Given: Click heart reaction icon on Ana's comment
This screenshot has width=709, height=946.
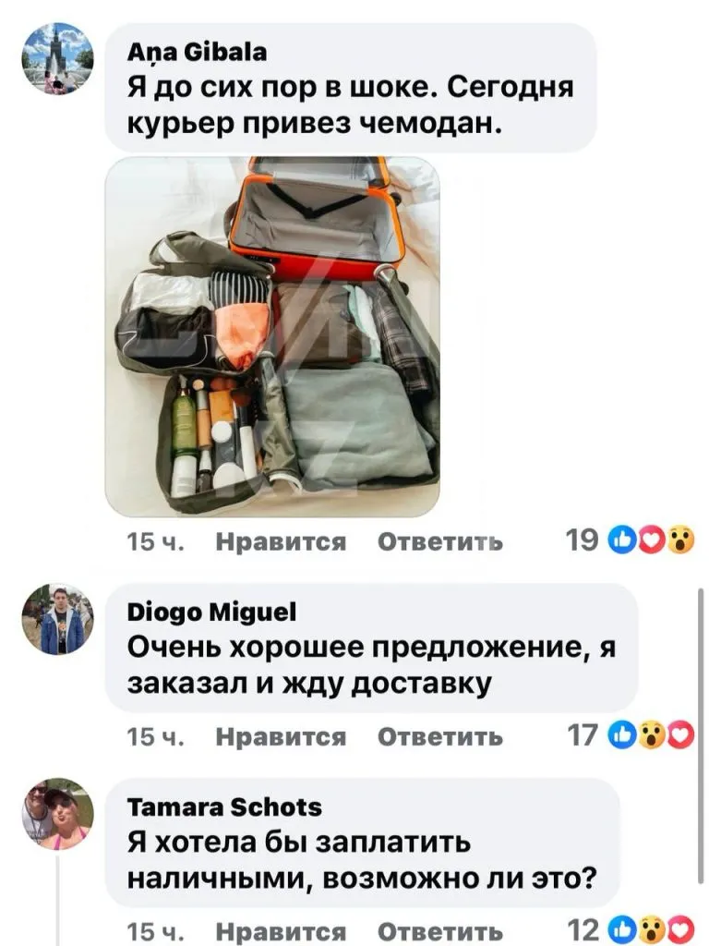Looking at the screenshot, I should [649, 540].
